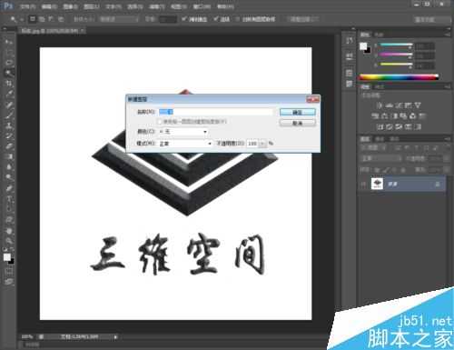The width and height of the screenshot is (454, 350).
Task: Click the Refine Edge button
Action: [x=304, y=19]
